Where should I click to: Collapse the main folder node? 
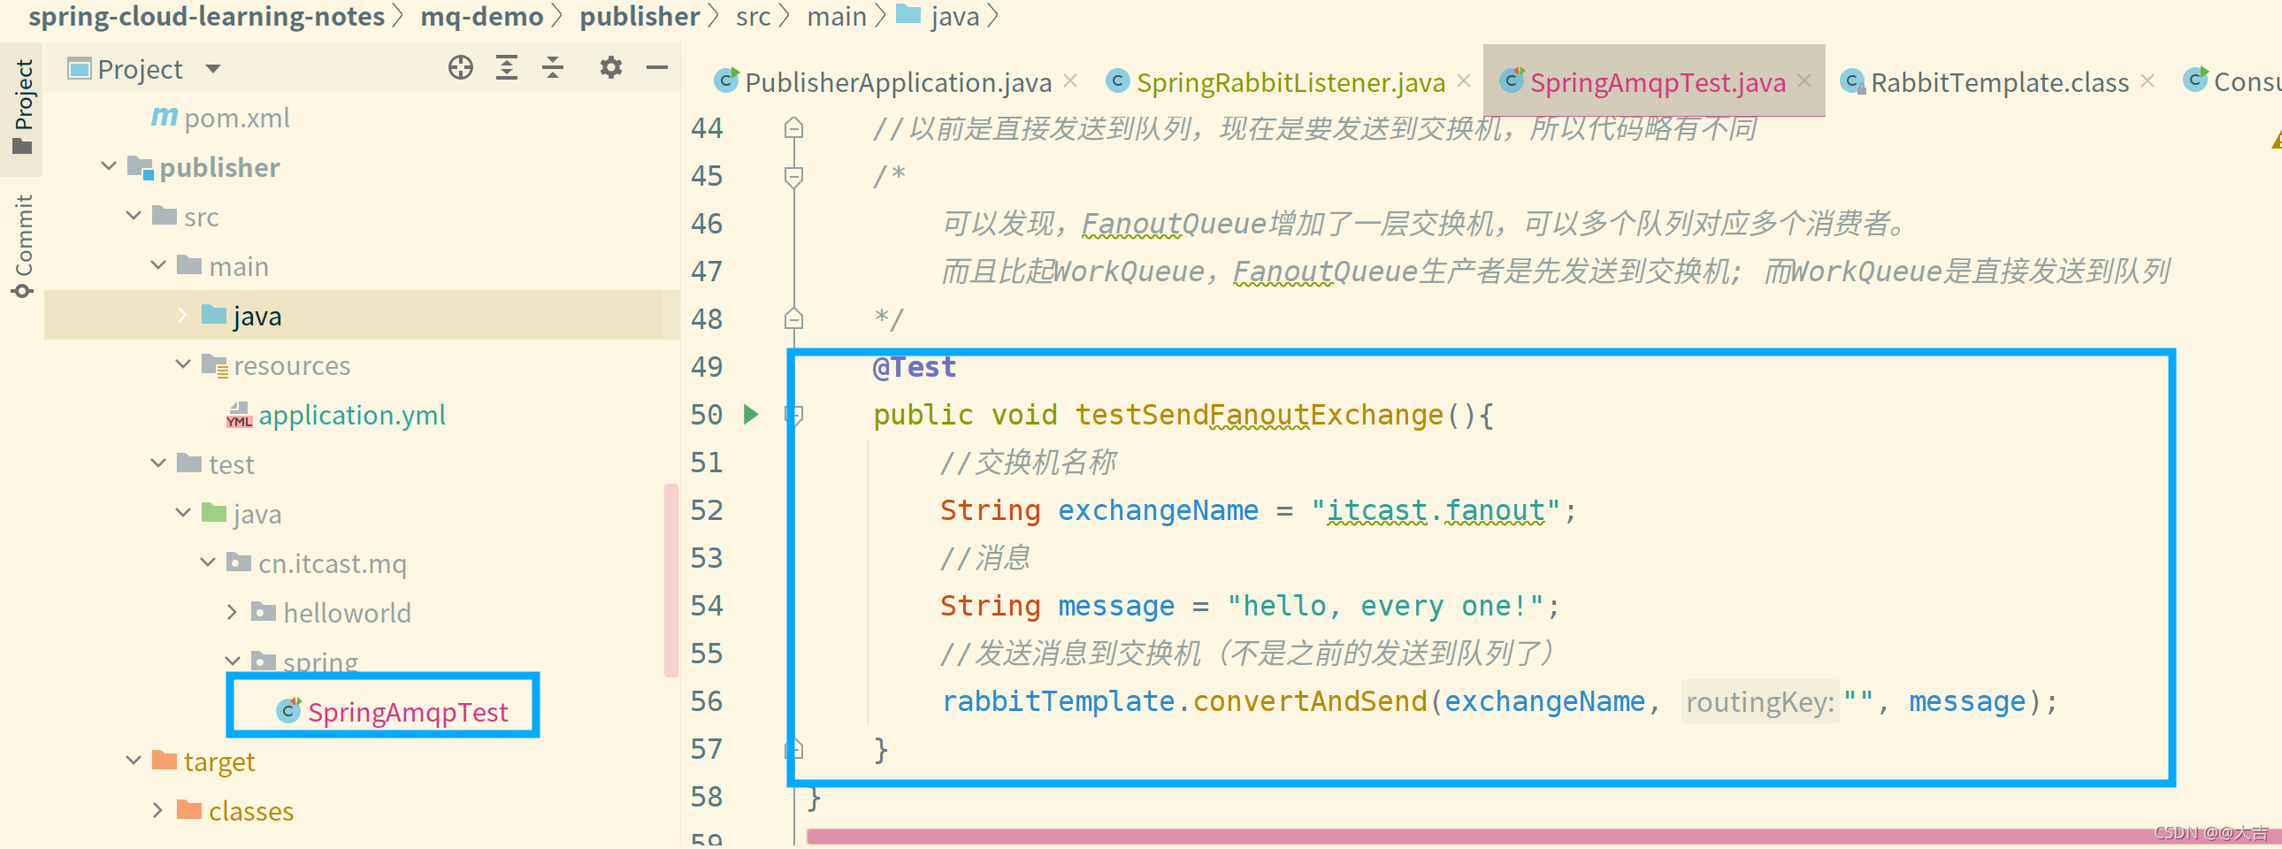[x=158, y=265]
